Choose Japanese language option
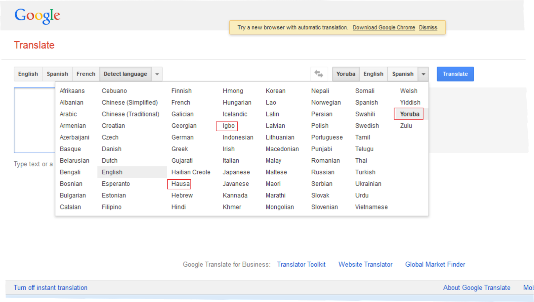The width and height of the screenshot is (534, 302). point(236,172)
